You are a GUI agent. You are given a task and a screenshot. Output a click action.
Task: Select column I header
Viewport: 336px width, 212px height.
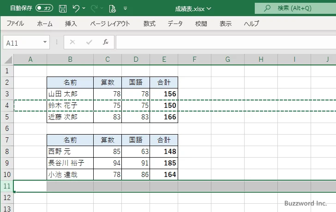click(294, 59)
